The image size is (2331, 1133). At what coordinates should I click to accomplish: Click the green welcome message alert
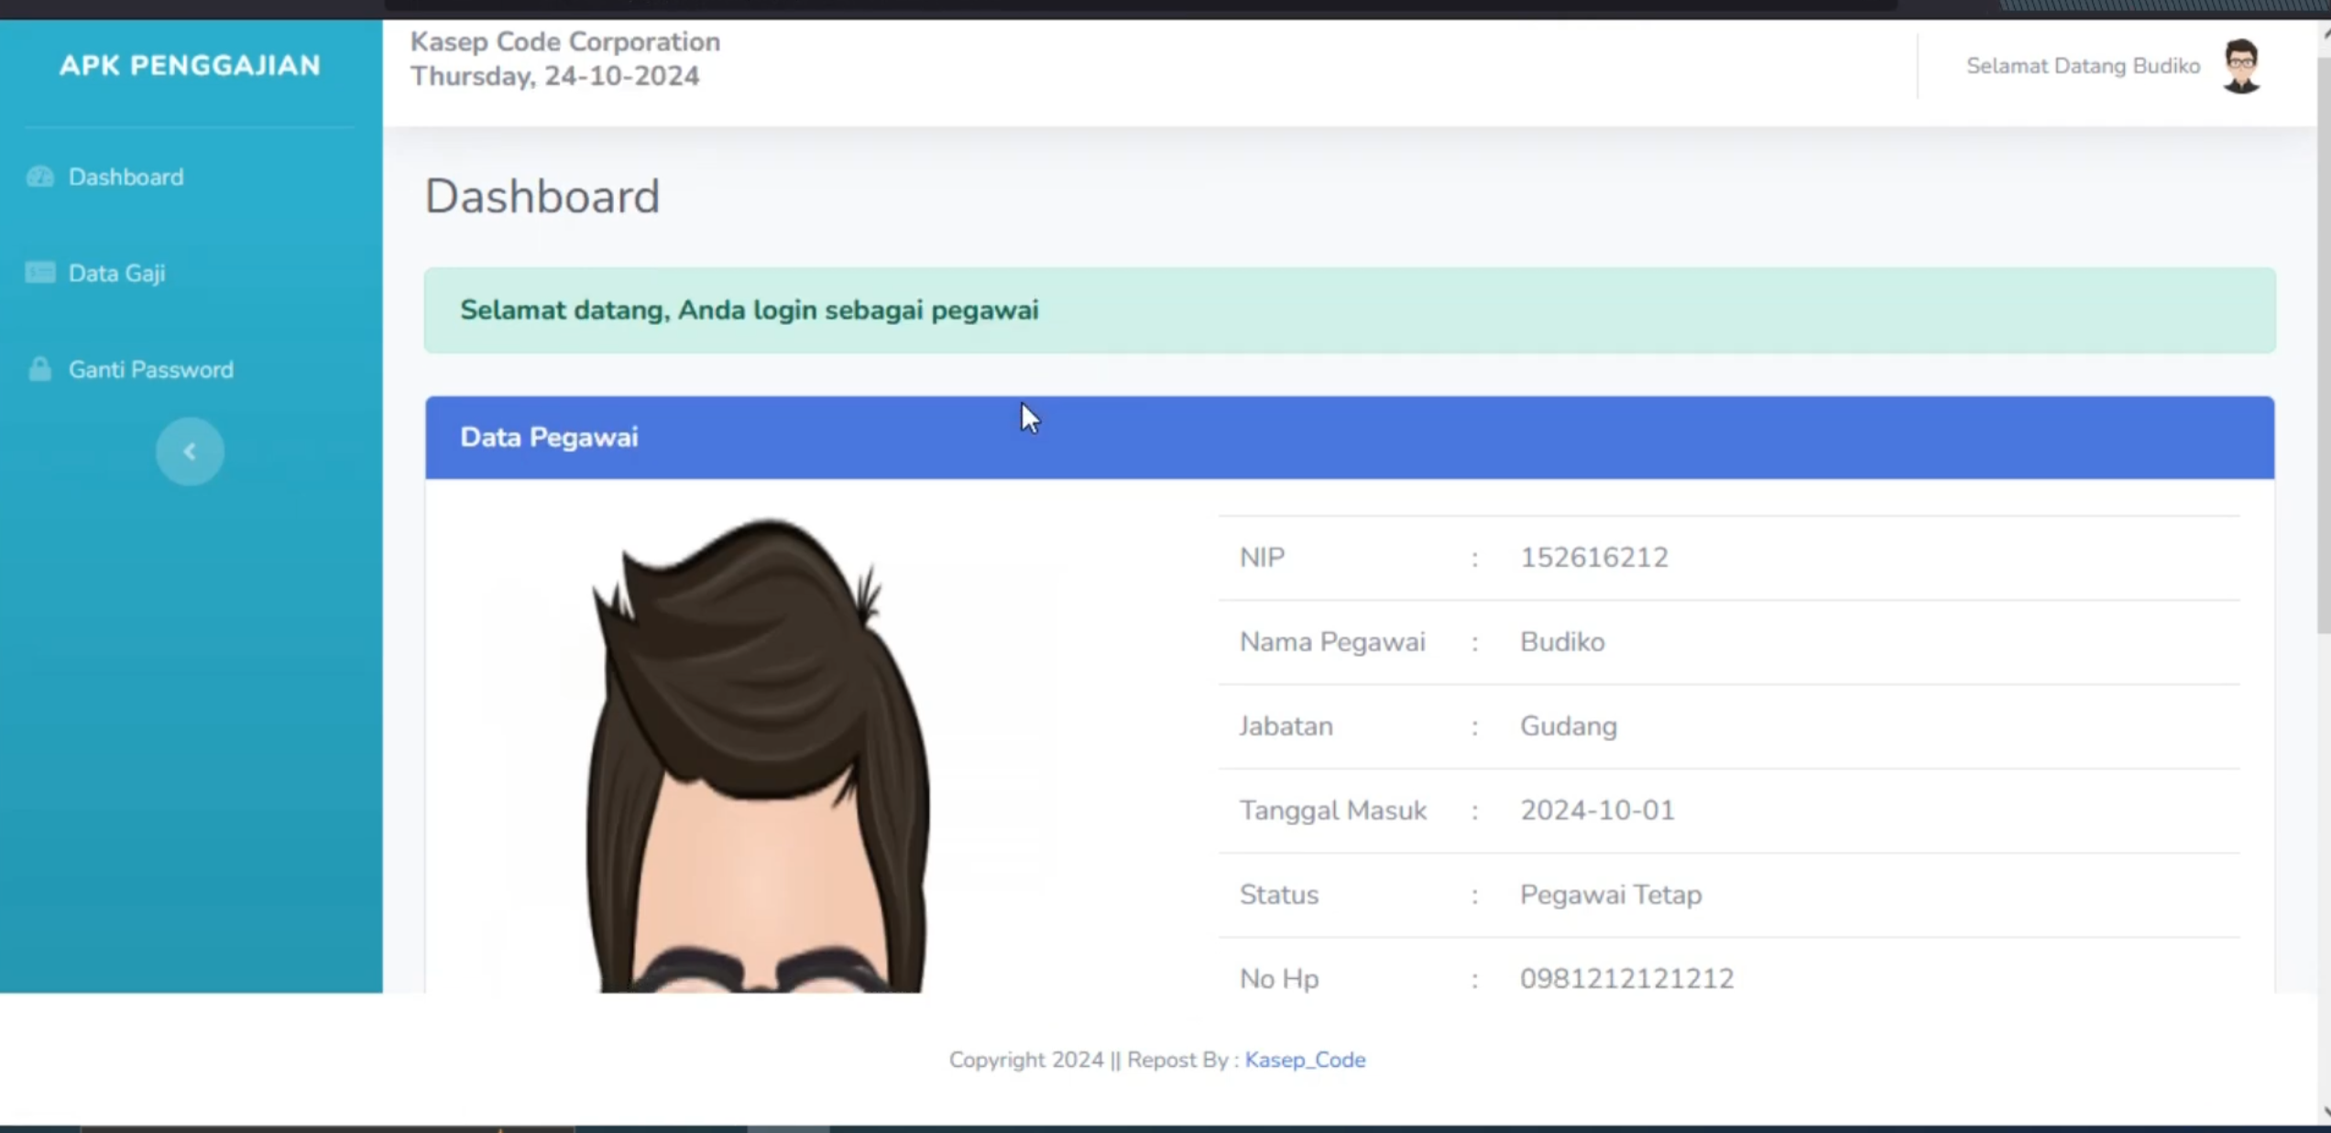click(x=1350, y=310)
